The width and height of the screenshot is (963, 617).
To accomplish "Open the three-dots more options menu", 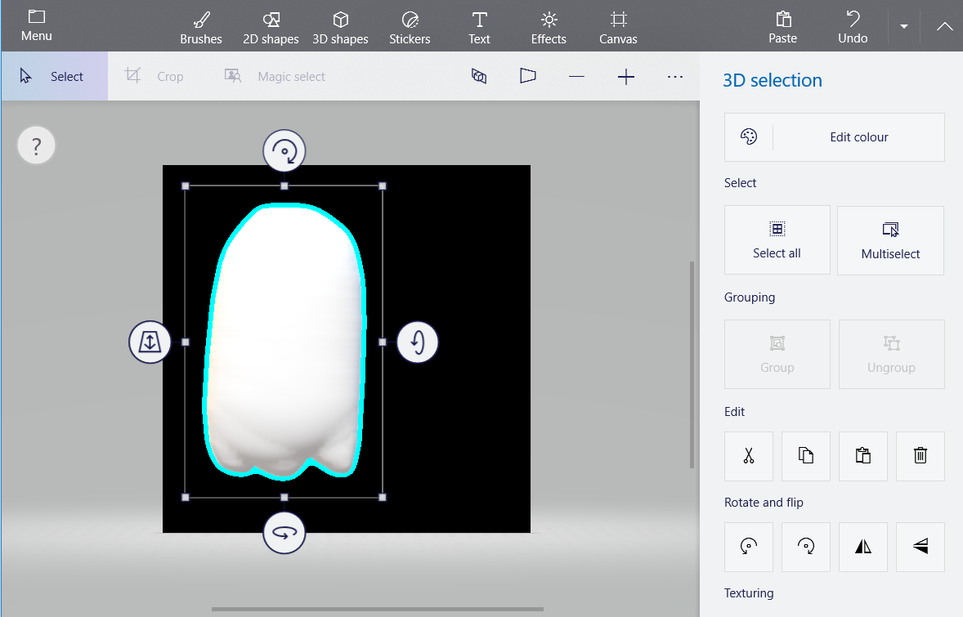I will click(675, 76).
